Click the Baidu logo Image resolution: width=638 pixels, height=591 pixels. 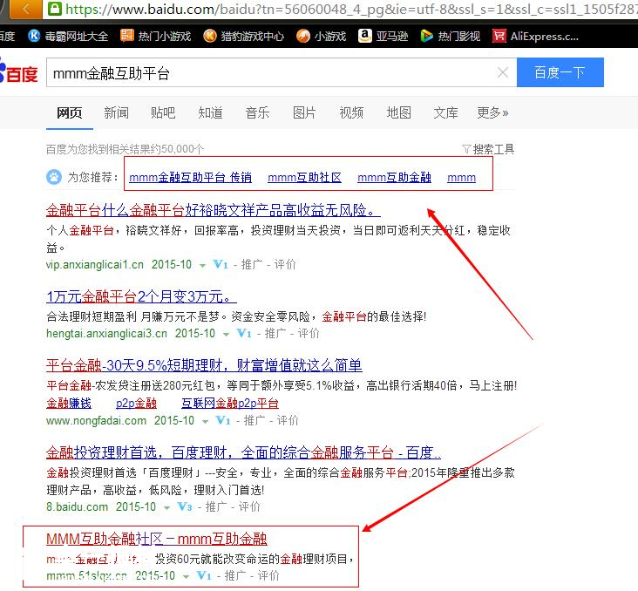18,72
